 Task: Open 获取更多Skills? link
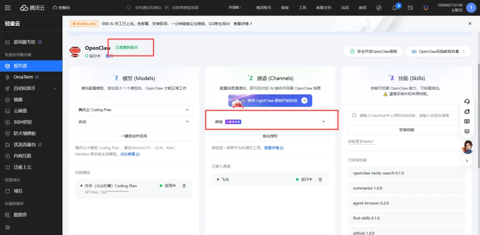pyautogui.click(x=361, y=142)
